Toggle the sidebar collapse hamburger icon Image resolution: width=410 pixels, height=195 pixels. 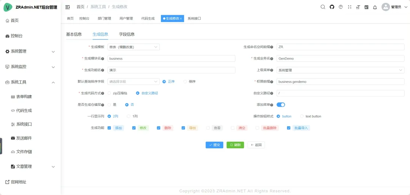pos(68,7)
